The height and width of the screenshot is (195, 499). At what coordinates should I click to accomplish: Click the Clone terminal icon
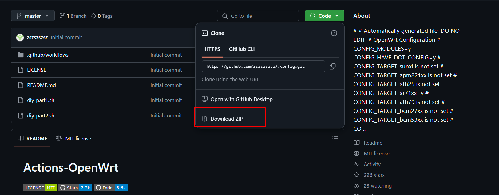[x=204, y=33]
